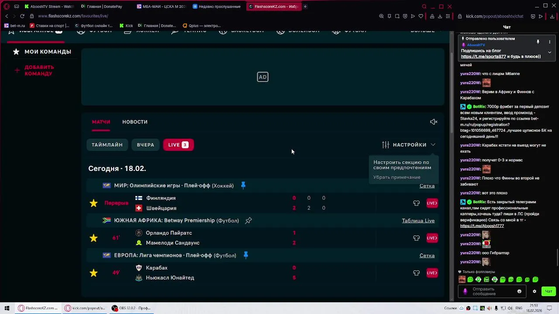Open the Южная Африка Betway Premiership header
559x314 pixels.
(176, 221)
